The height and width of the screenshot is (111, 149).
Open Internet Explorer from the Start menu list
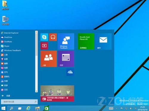click(10, 33)
